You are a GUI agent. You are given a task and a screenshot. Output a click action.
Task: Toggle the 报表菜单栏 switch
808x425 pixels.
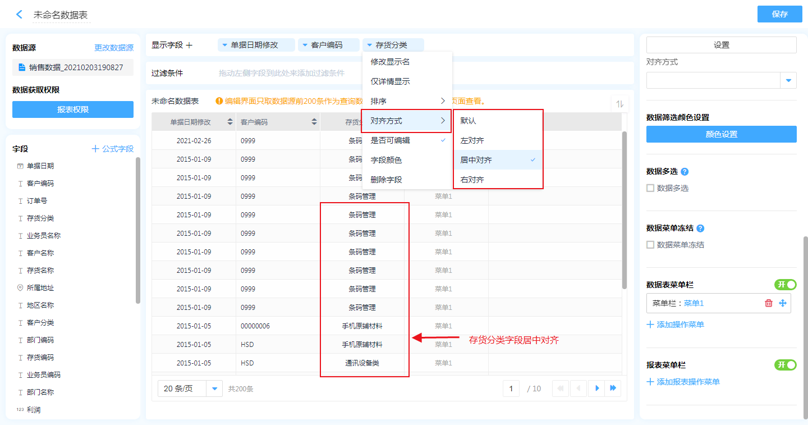click(785, 365)
